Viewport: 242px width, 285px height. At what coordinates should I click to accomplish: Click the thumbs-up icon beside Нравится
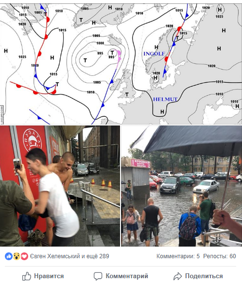click(27, 276)
